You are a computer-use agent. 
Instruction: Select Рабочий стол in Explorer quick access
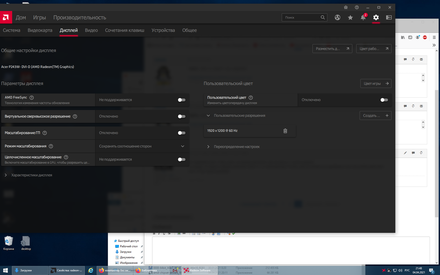coord(129,246)
